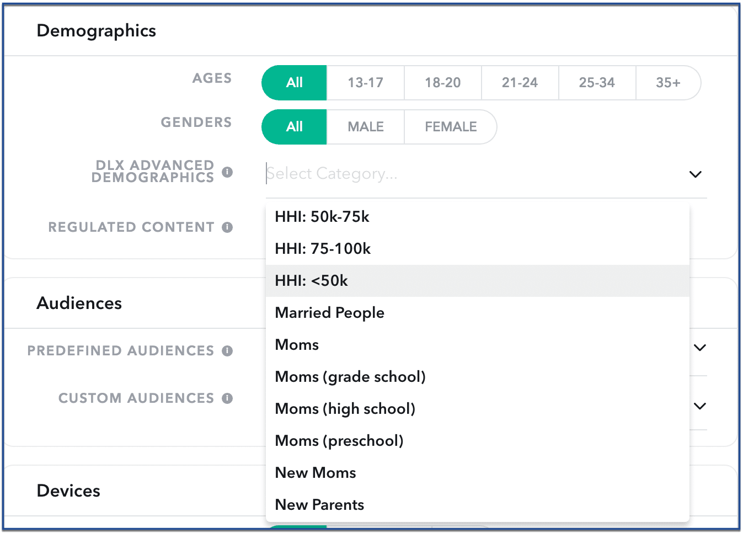Collapse the Select Category dropdown chevron

coord(696,174)
